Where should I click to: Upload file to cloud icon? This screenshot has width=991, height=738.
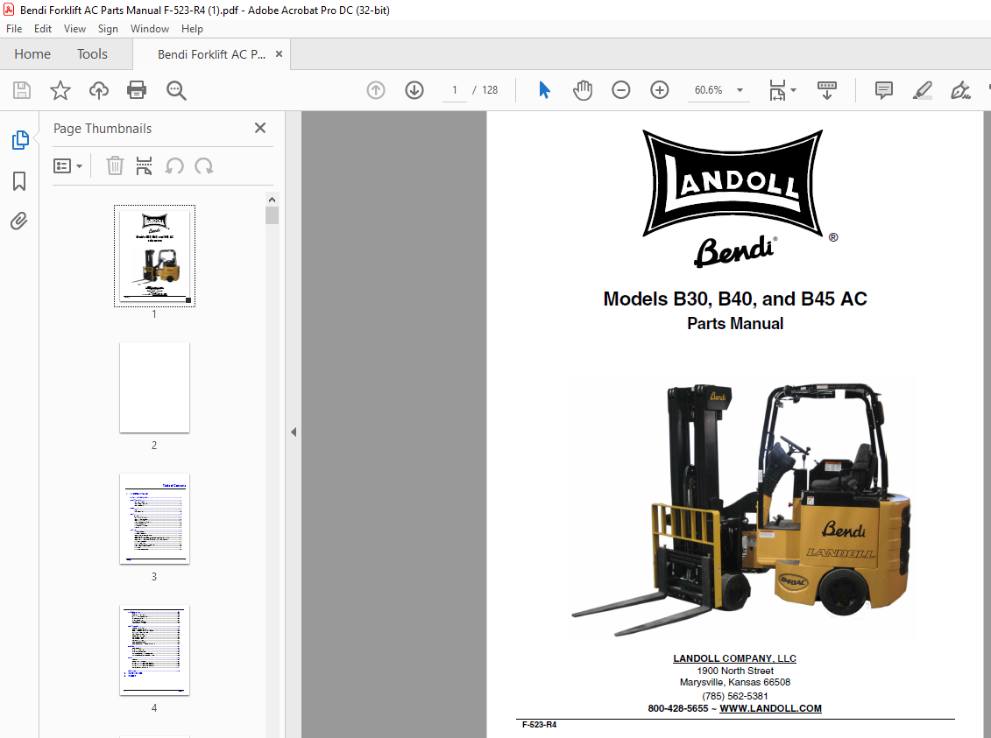tap(99, 90)
